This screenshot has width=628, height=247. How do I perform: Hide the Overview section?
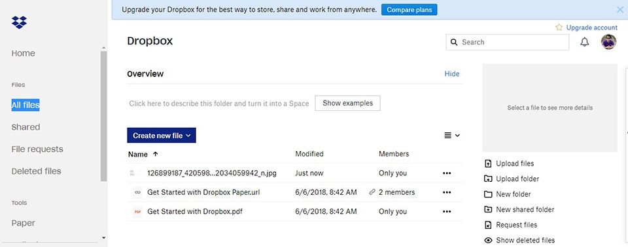(x=452, y=74)
